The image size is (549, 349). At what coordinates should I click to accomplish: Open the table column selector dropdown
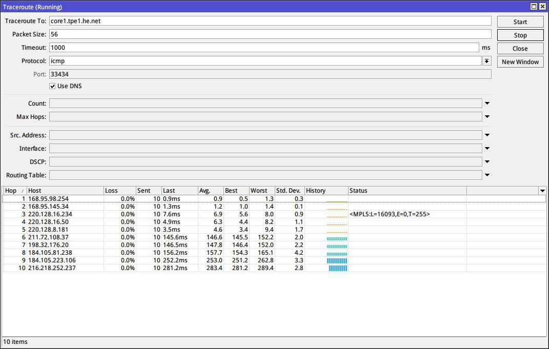coord(542,191)
